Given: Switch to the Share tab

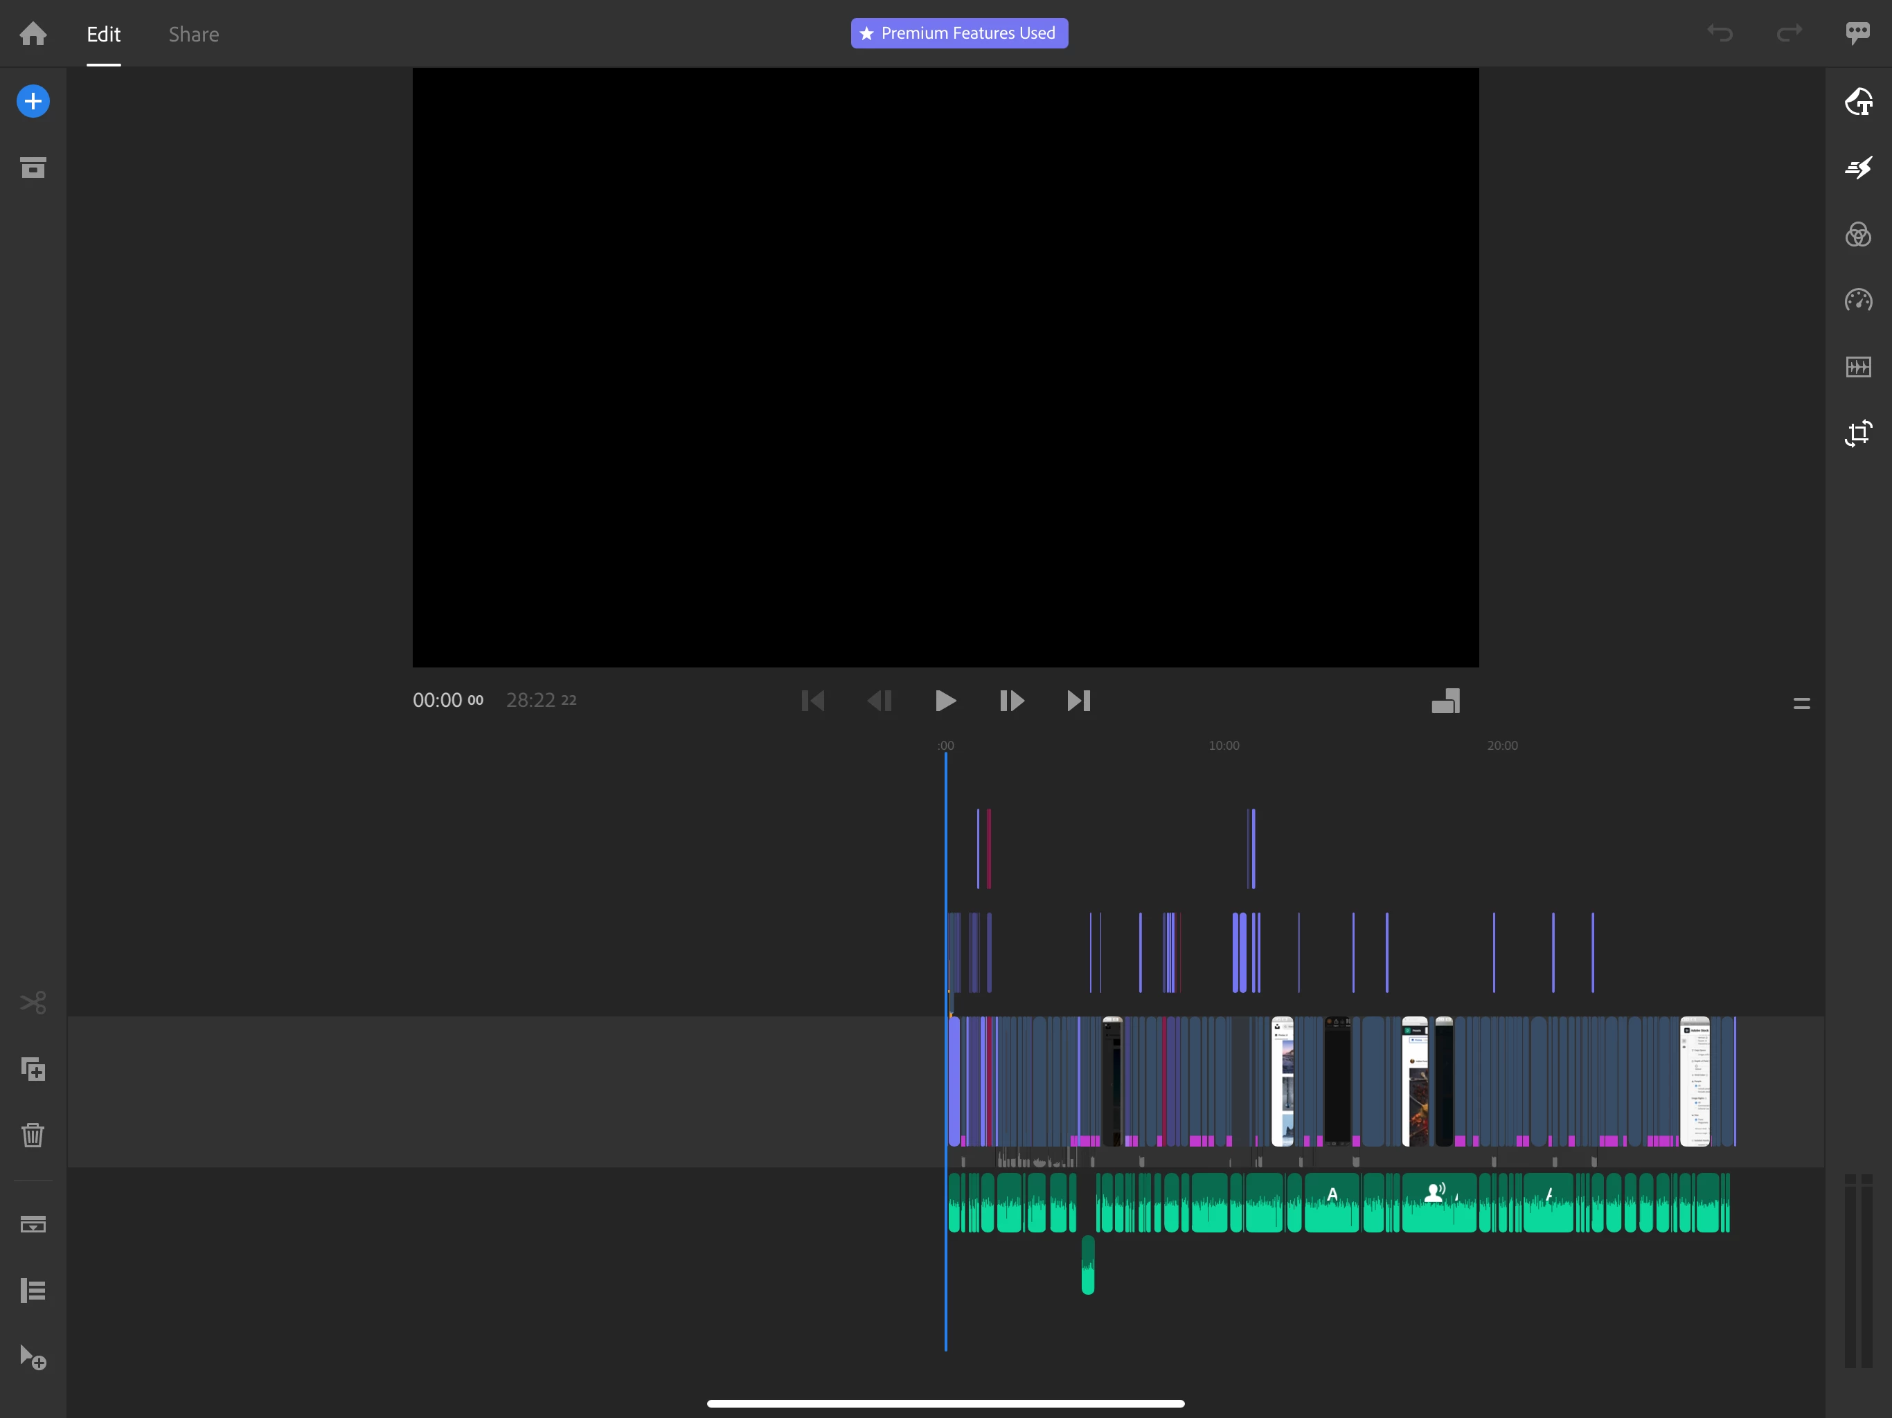Looking at the screenshot, I should 193,34.
